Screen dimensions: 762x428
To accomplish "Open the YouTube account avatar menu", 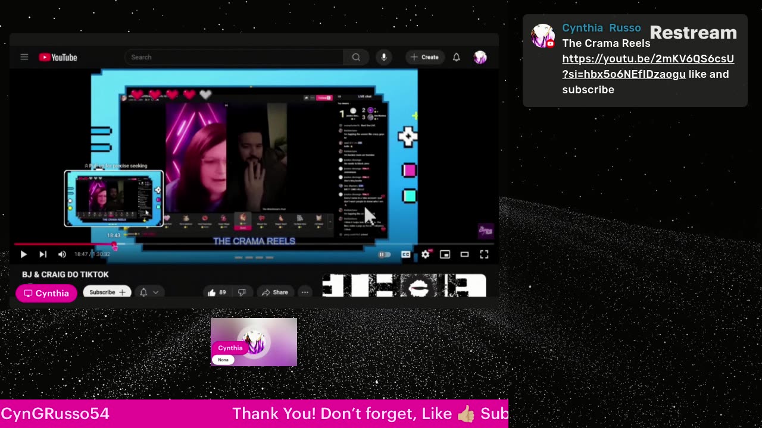I will pos(480,57).
